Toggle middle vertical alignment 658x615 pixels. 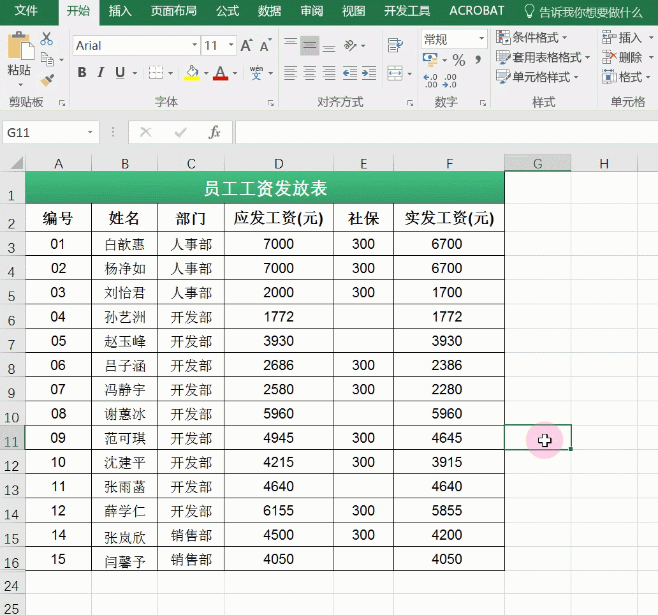310,45
